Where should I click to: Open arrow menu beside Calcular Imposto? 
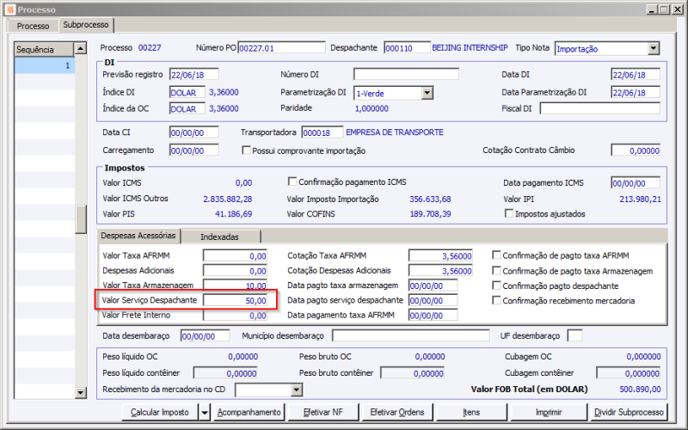[204, 413]
